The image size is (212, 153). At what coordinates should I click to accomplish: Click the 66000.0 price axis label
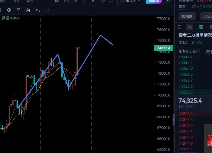(164, 139)
